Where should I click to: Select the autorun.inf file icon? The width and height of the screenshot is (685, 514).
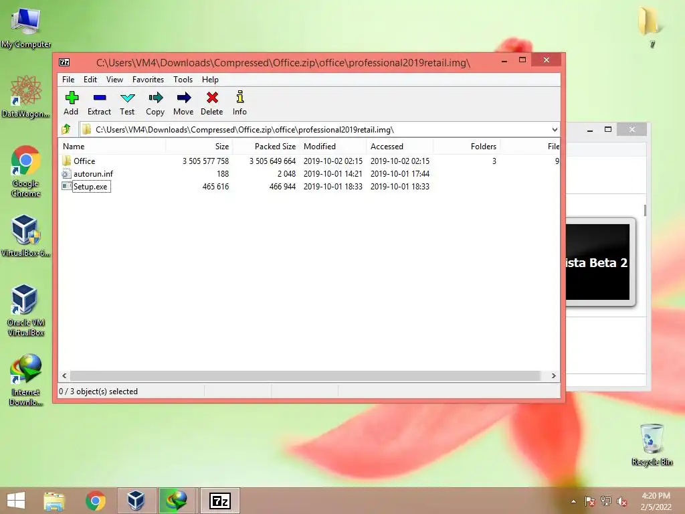point(66,173)
